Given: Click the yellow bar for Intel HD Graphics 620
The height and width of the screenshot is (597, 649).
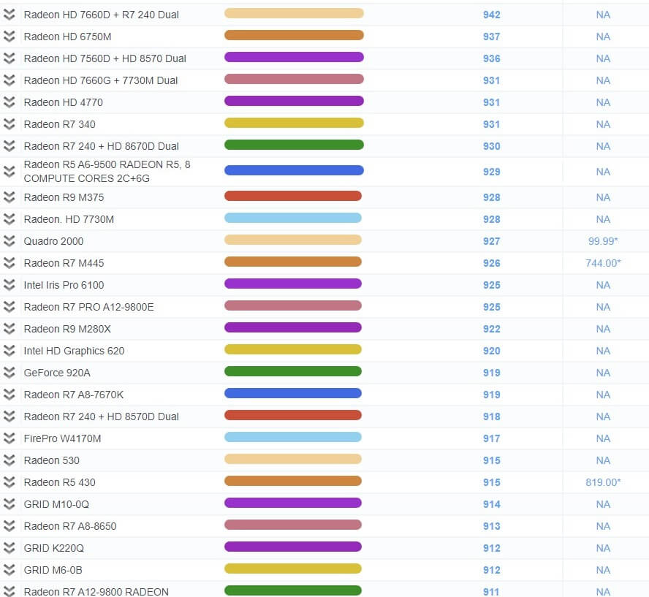Looking at the screenshot, I should coord(292,349).
